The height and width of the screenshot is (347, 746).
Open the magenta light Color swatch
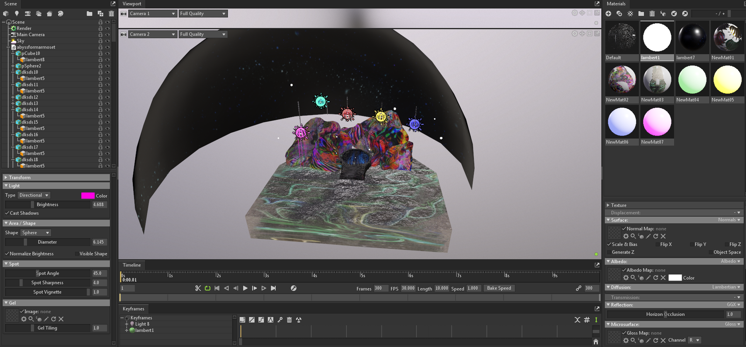[x=88, y=196]
